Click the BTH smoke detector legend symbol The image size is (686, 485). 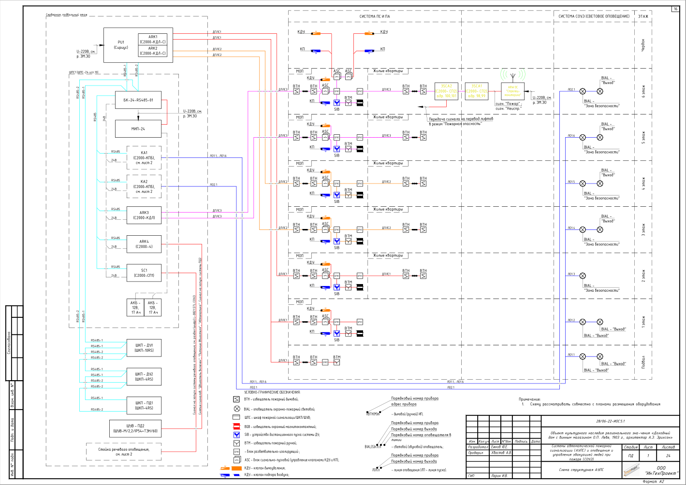click(236, 399)
